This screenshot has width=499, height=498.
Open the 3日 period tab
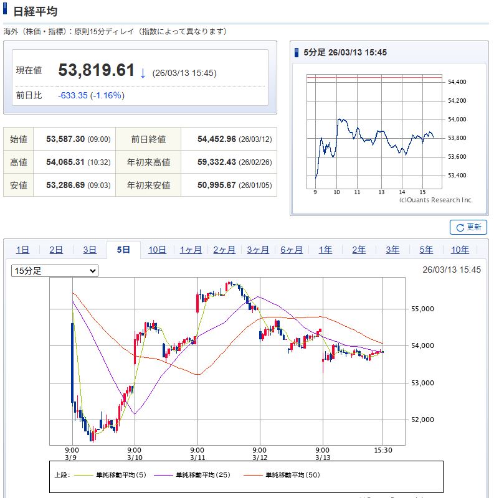pyautogui.click(x=90, y=250)
